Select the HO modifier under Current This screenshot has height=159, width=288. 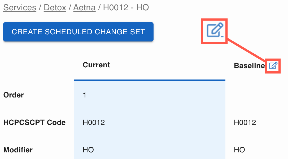pyautogui.click(x=88, y=150)
